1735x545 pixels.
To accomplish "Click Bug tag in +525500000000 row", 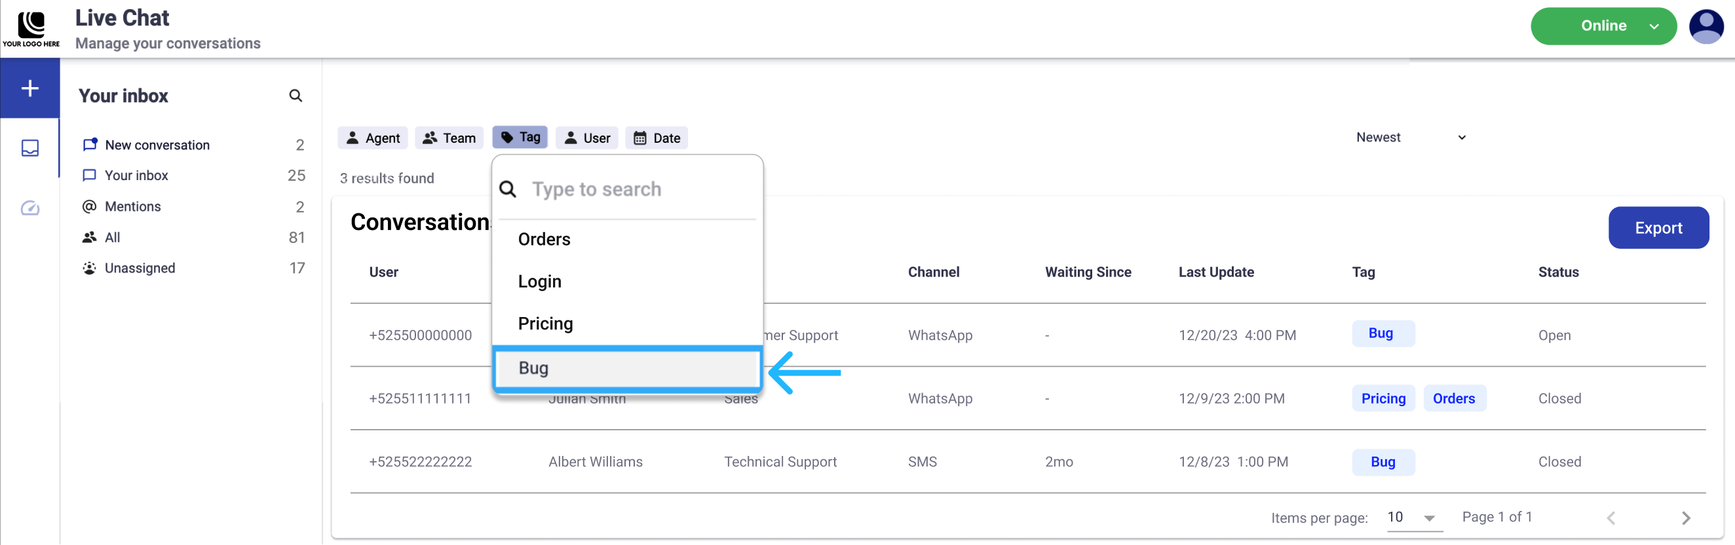I will pyautogui.click(x=1382, y=333).
